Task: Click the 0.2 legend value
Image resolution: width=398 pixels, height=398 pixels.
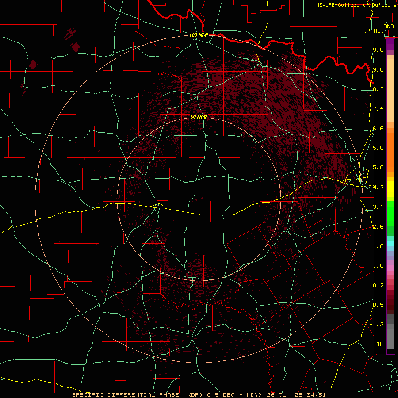Action: tap(378, 286)
